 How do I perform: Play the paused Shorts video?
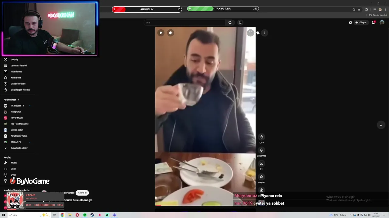(161, 33)
